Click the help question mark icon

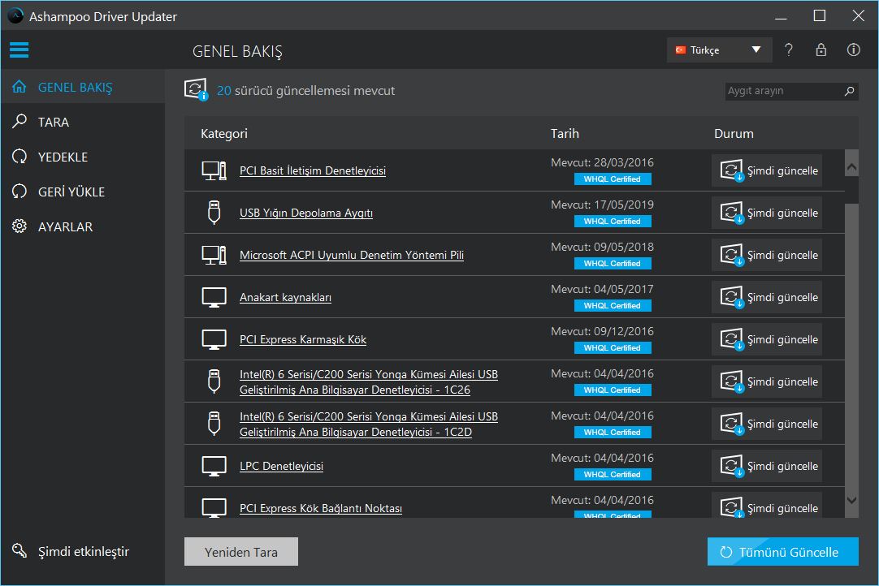789,50
